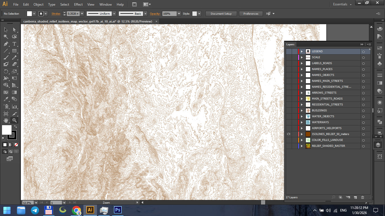Click the Delete Selection trash icon in Layers

pyautogui.click(x=363, y=197)
